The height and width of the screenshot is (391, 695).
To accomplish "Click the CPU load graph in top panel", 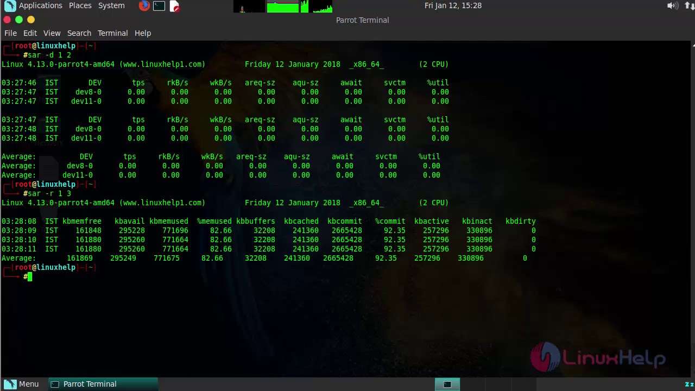I will [250, 6].
